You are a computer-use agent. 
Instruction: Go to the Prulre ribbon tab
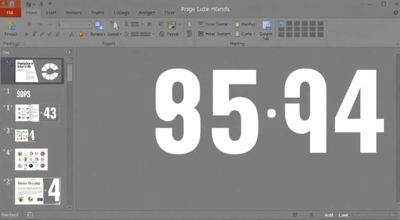point(98,13)
